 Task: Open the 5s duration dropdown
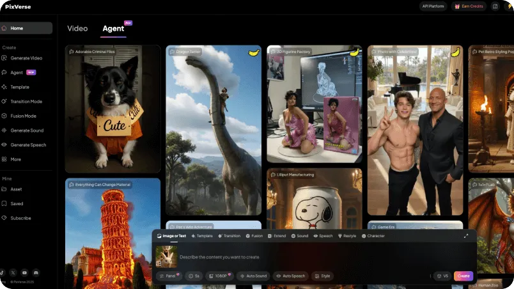(194, 276)
